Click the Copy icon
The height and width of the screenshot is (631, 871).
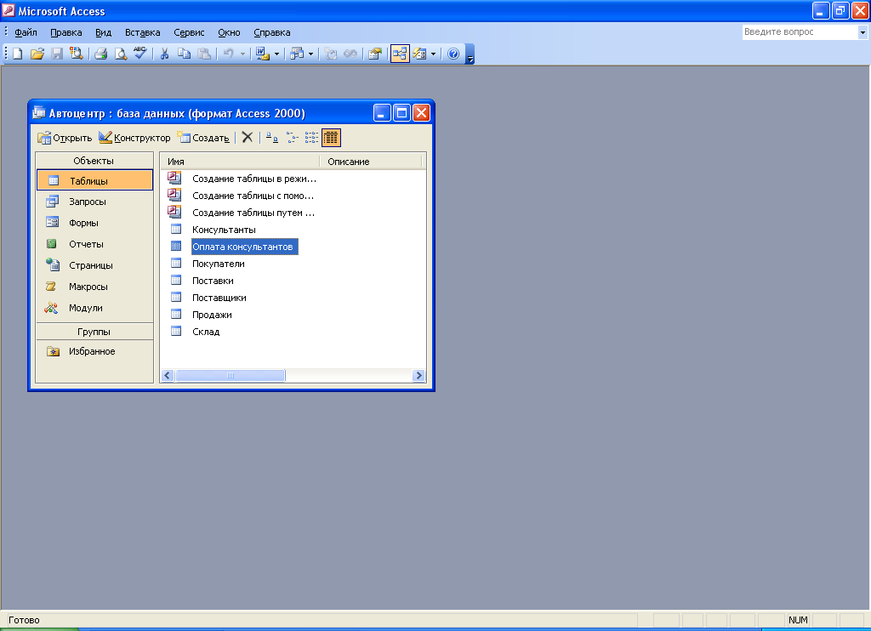tap(184, 54)
